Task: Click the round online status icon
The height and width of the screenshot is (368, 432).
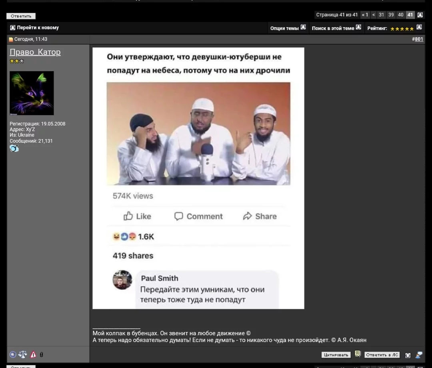Action: [13, 354]
